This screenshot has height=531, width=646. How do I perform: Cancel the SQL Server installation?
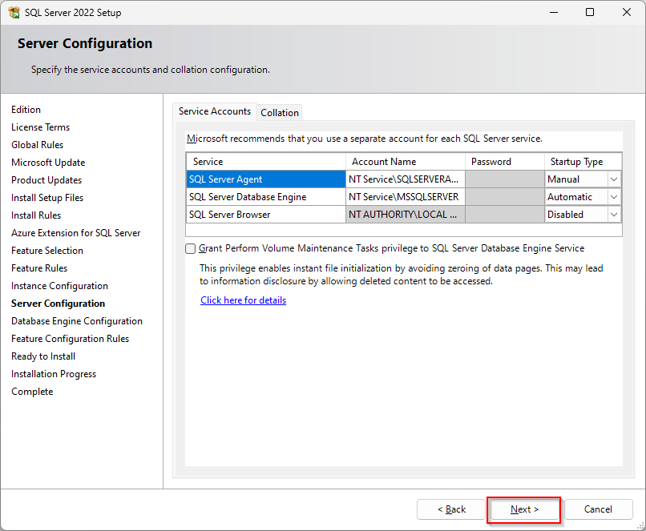click(598, 509)
